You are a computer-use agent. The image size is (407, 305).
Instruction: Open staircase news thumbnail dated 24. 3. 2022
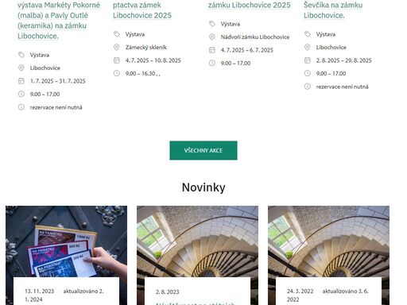[x=328, y=241]
